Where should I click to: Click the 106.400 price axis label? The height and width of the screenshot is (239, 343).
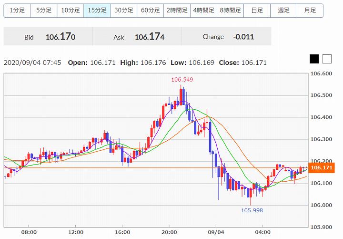[x=321, y=117]
